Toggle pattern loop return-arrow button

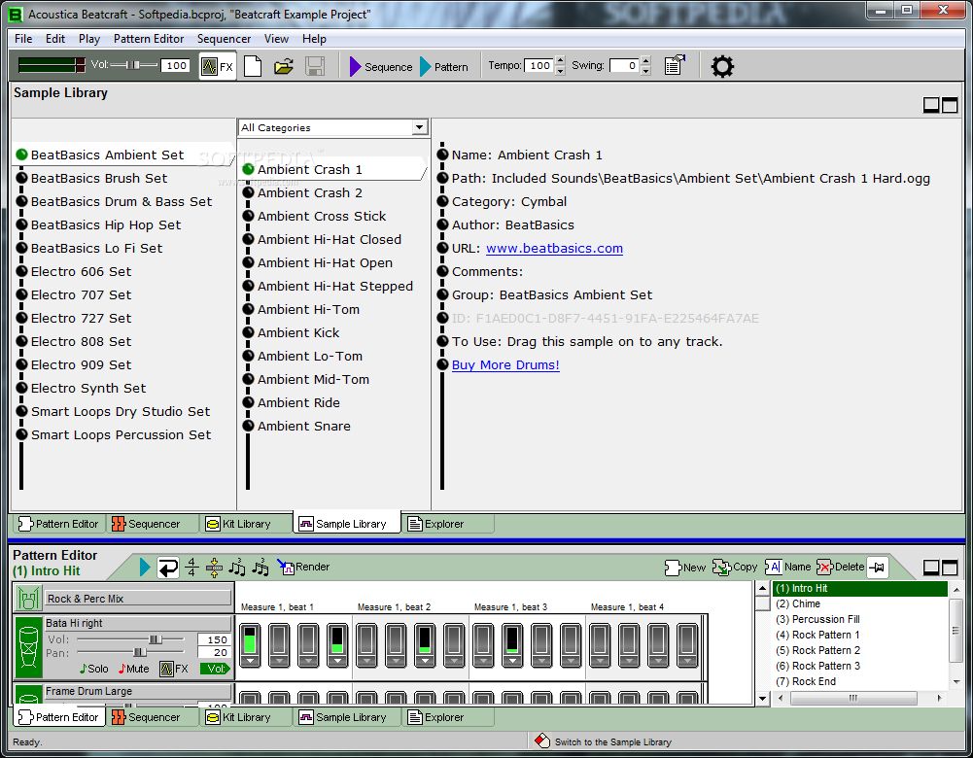click(x=167, y=567)
